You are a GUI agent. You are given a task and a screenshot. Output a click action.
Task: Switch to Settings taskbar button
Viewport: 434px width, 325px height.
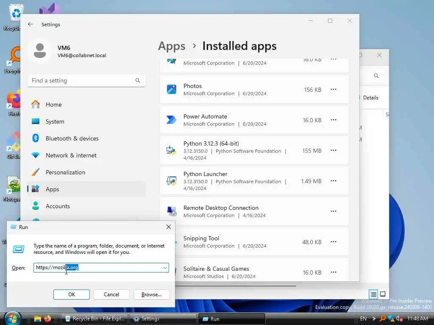tap(163, 319)
